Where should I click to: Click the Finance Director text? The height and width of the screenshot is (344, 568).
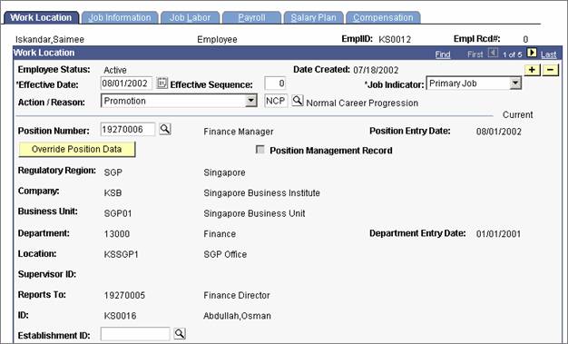[237, 295]
